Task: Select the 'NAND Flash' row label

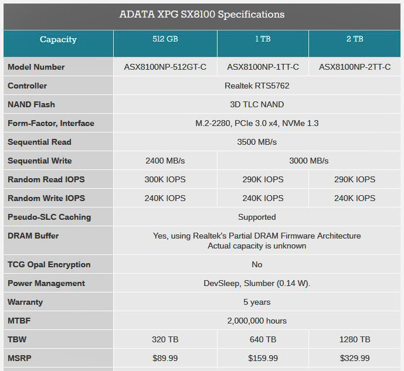Action: click(31, 104)
